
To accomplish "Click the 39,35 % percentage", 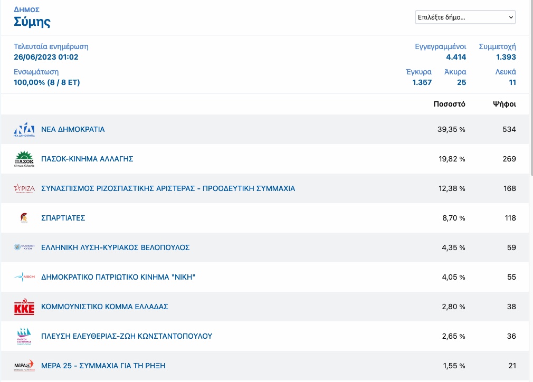I will 451,129.
